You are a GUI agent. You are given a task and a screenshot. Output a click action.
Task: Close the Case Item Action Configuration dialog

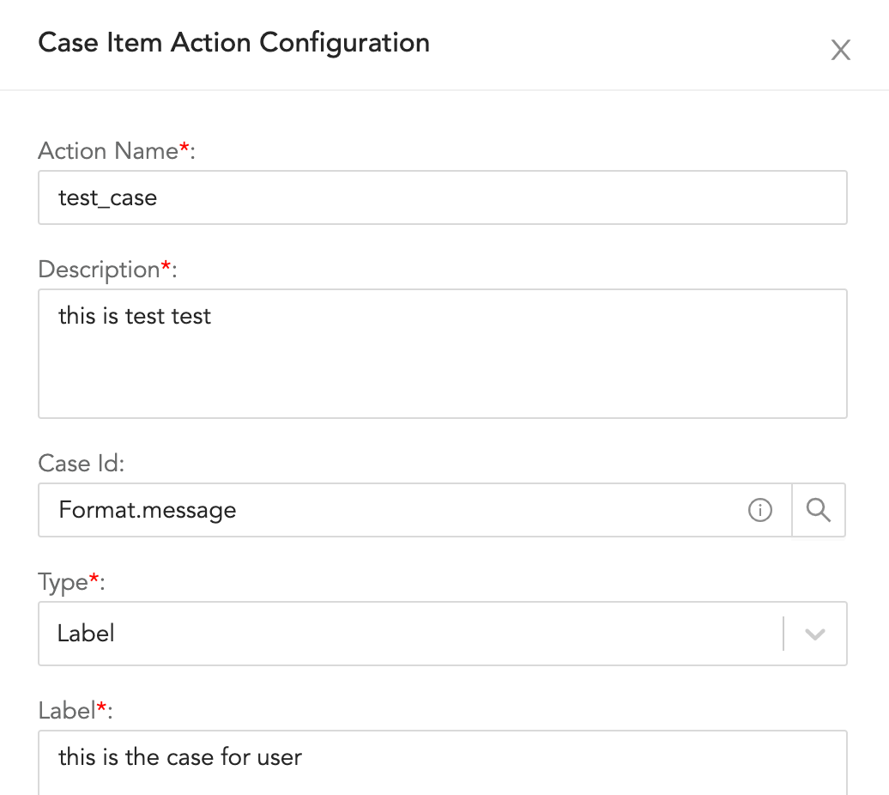[x=840, y=50]
